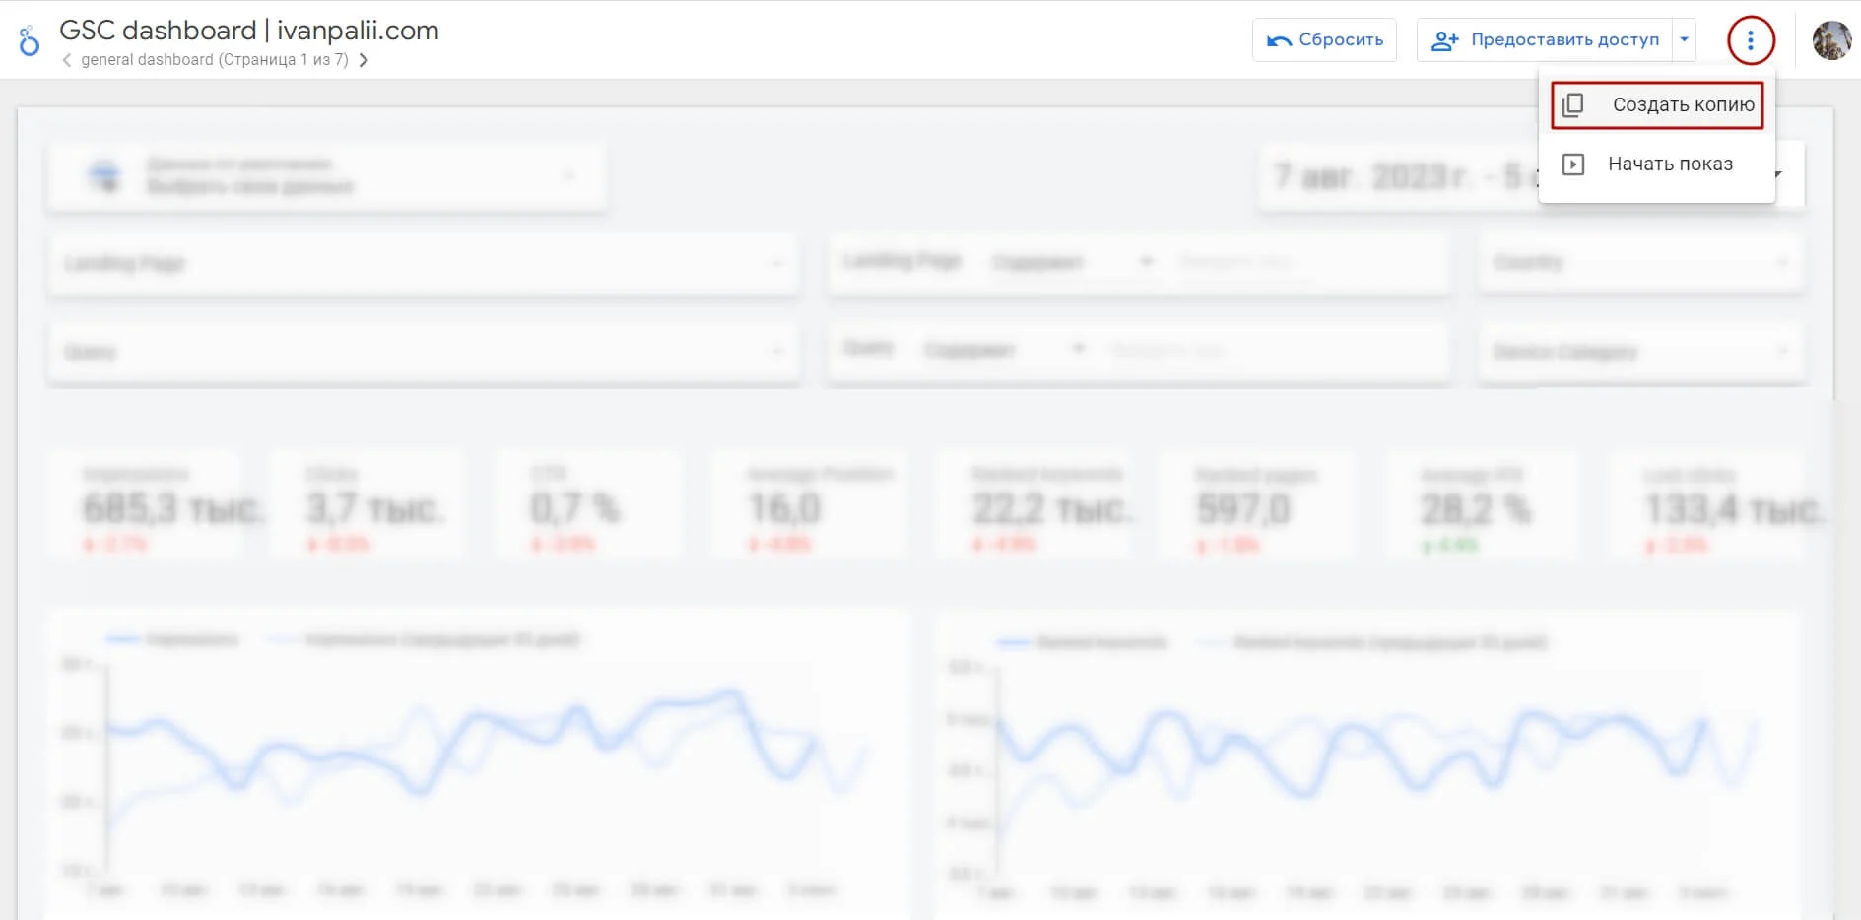Click the Looker Studio logo
The width and height of the screenshot is (1861, 920).
coord(30,40)
